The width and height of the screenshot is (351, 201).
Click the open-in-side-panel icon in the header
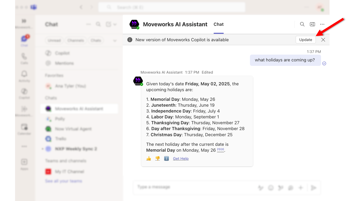[312, 24]
